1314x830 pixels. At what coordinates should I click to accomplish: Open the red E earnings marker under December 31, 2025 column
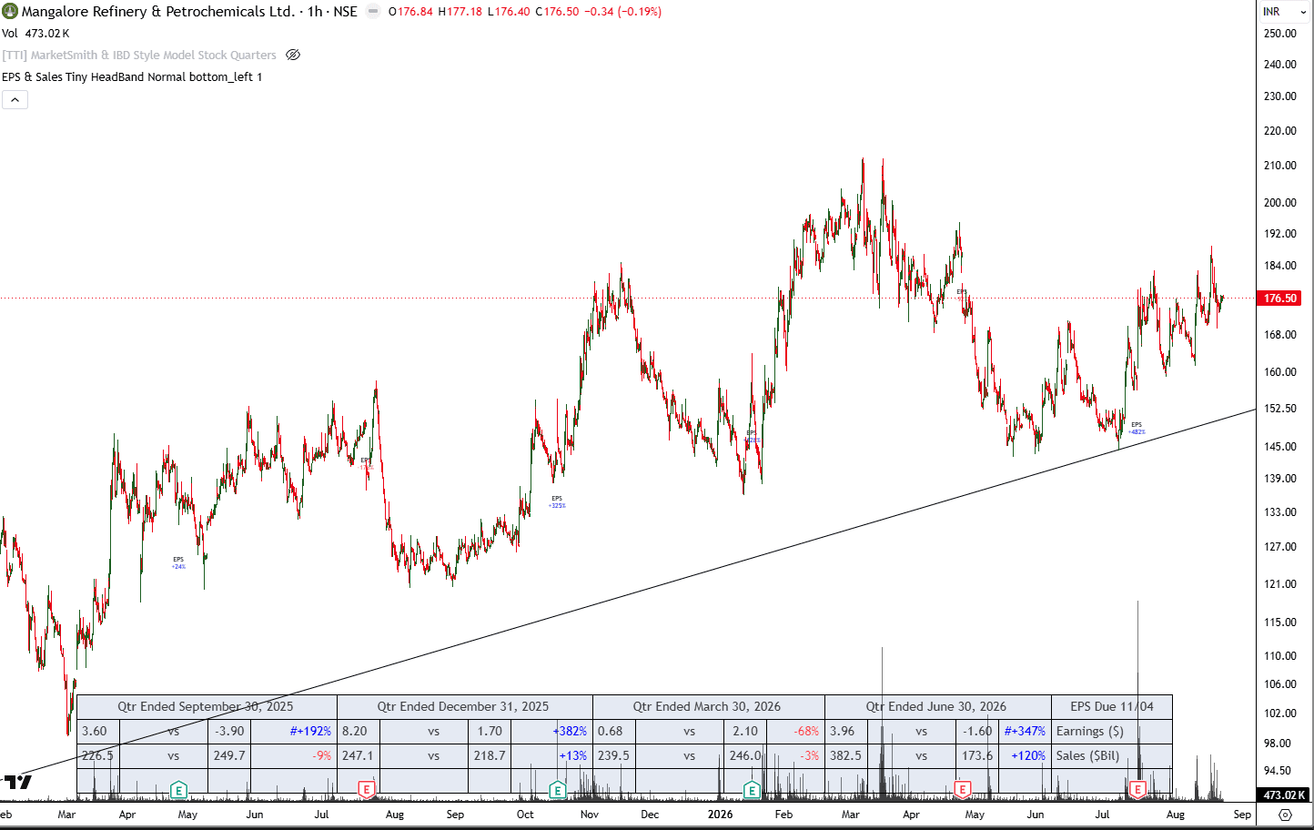click(x=367, y=790)
